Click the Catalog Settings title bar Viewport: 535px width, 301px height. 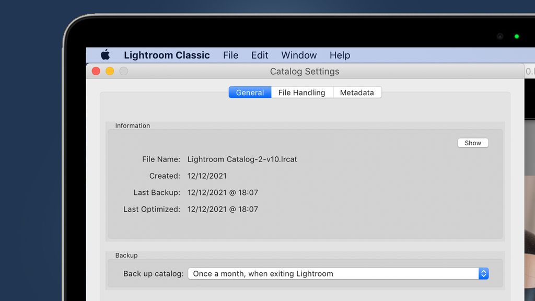[305, 71]
